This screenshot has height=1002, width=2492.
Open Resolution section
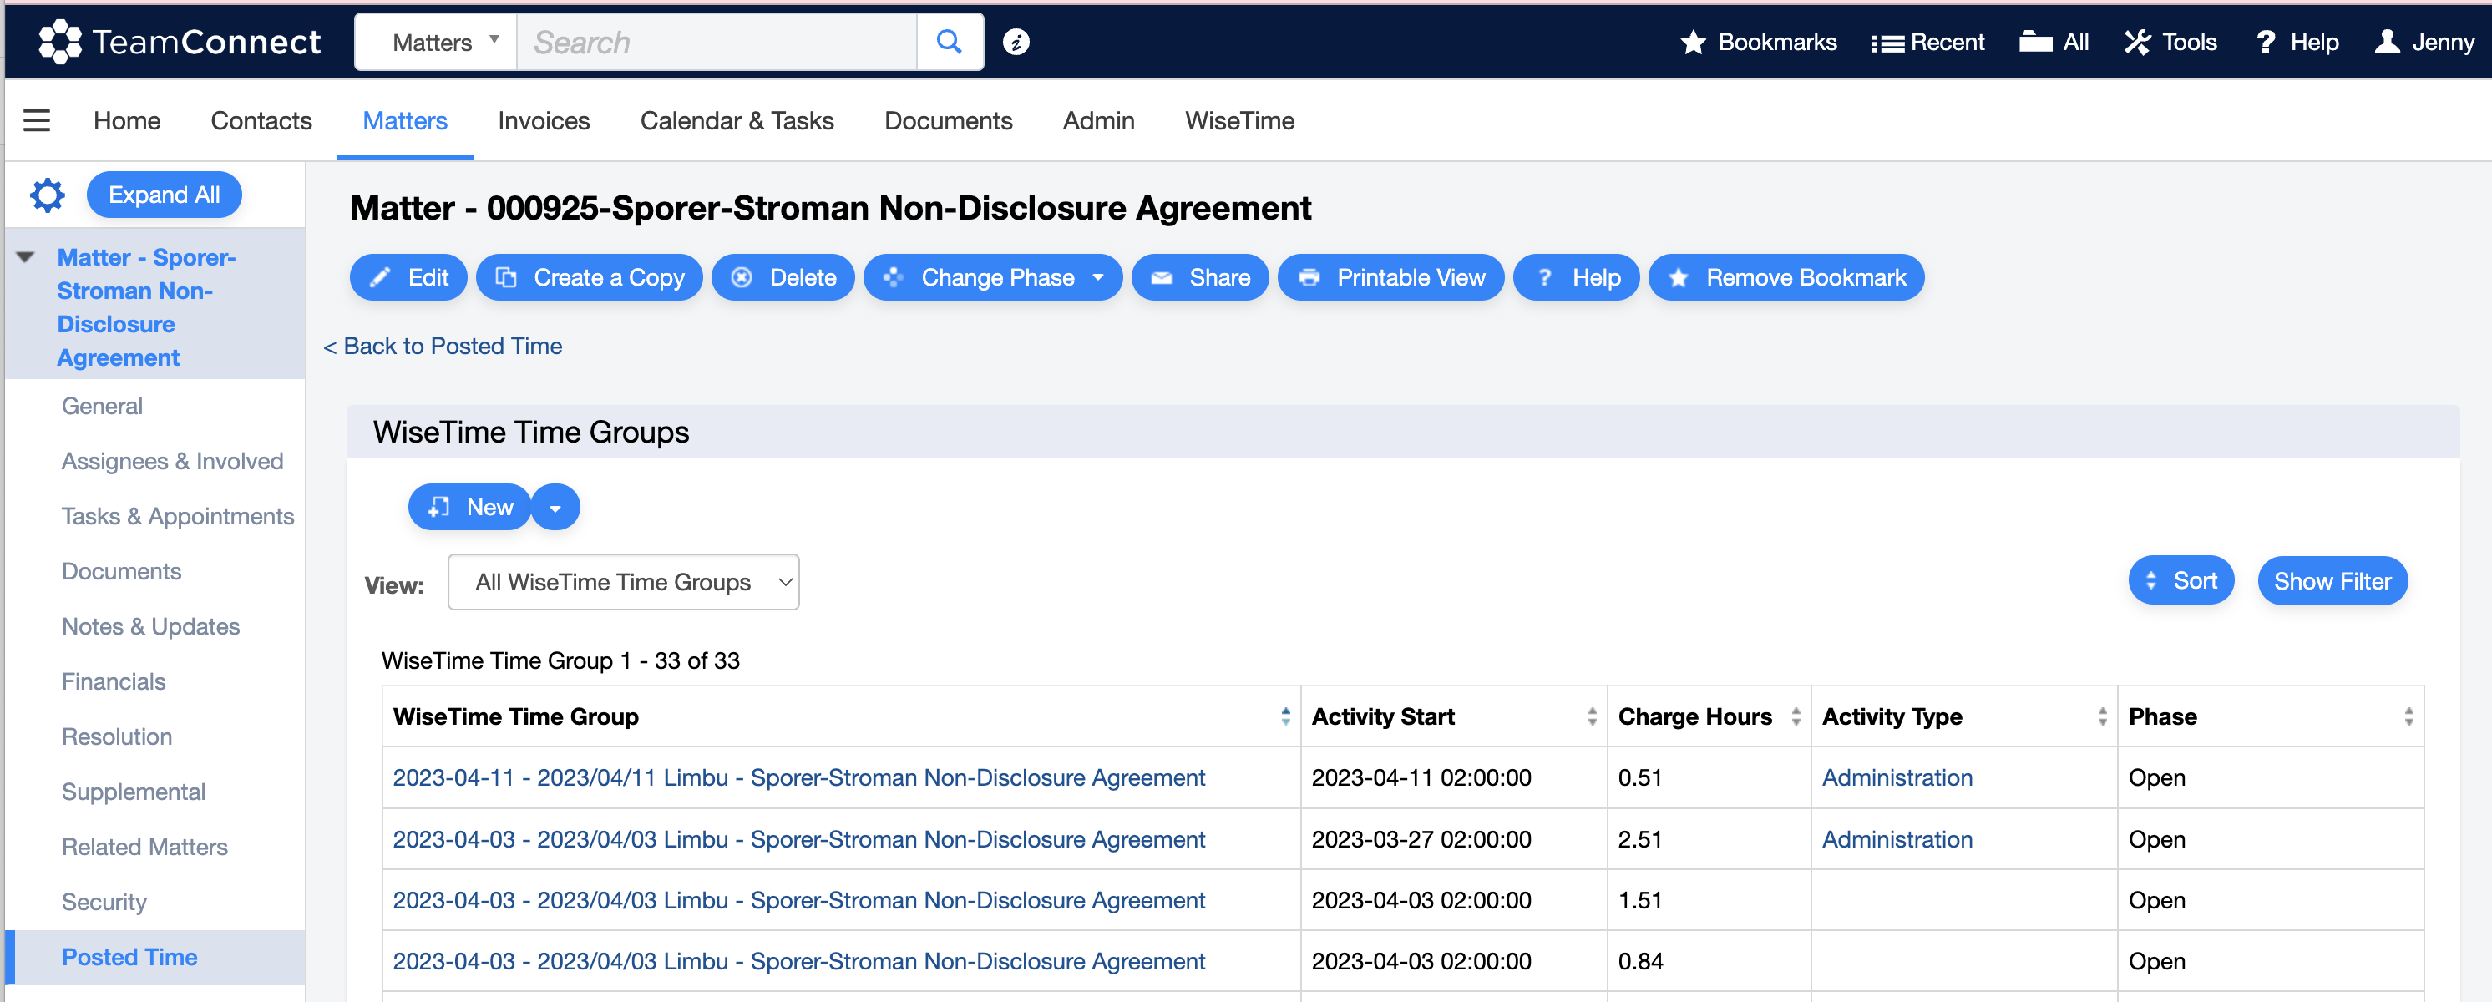(x=116, y=737)
